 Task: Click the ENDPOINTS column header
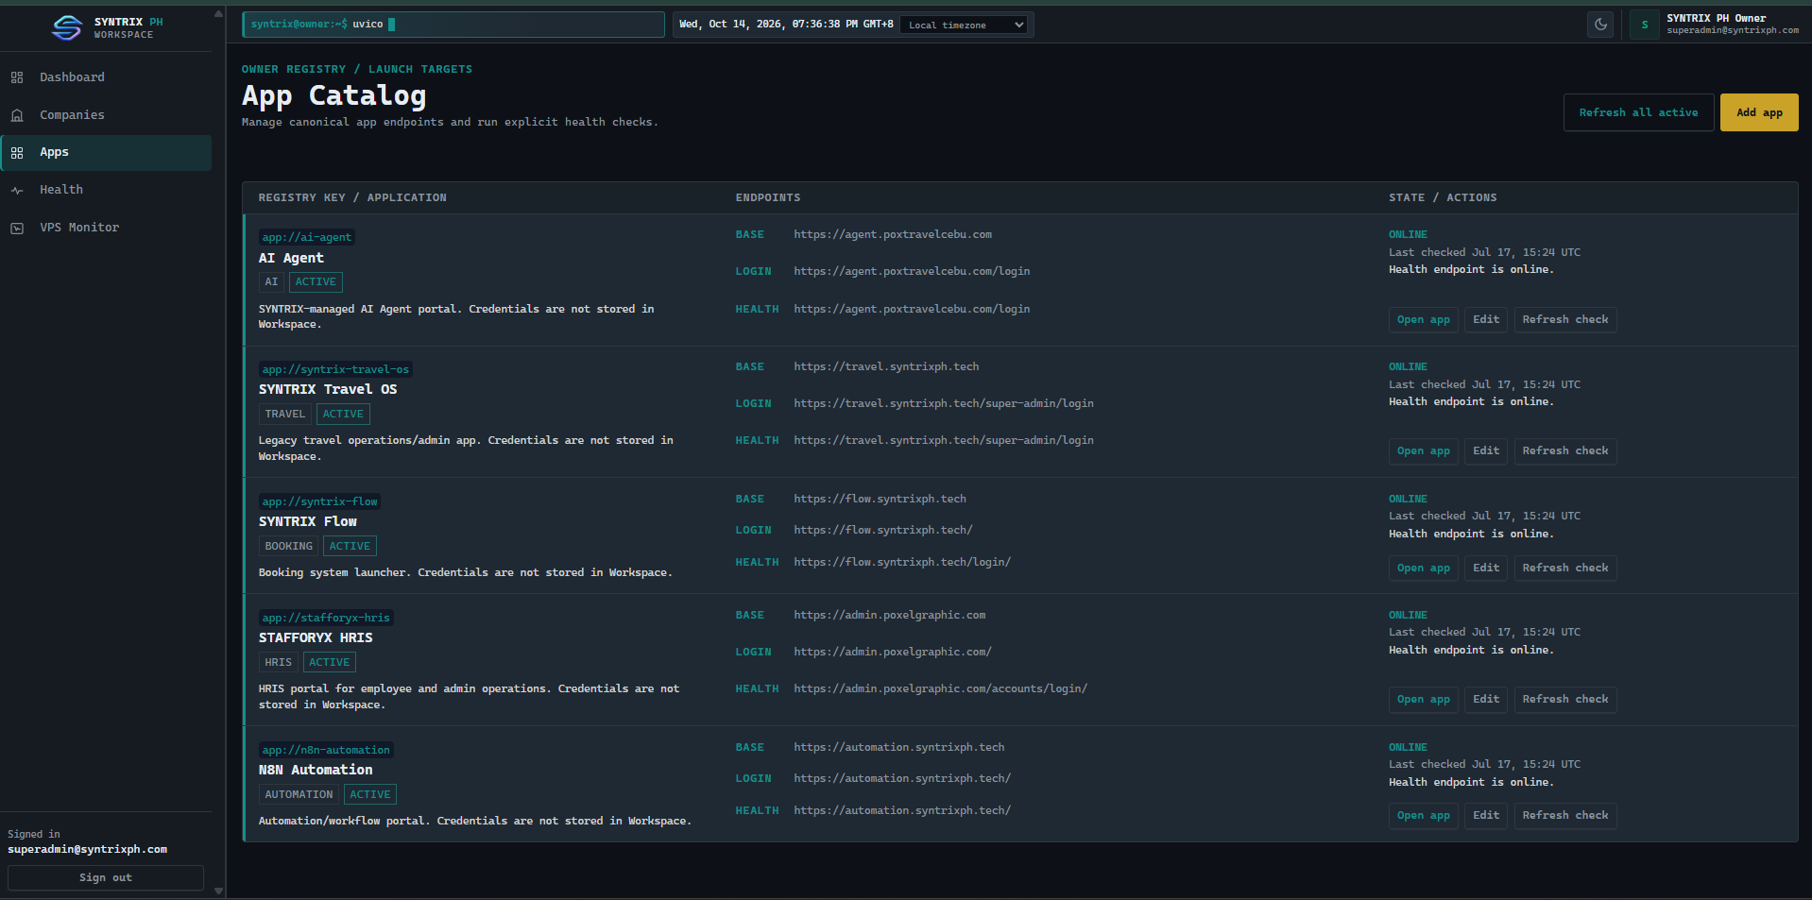pos(768,197)
